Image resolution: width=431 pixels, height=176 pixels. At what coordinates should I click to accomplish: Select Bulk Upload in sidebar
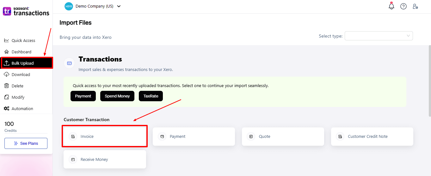coord(22,63)
